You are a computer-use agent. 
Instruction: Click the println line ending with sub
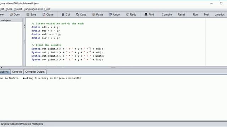[67, 53]
